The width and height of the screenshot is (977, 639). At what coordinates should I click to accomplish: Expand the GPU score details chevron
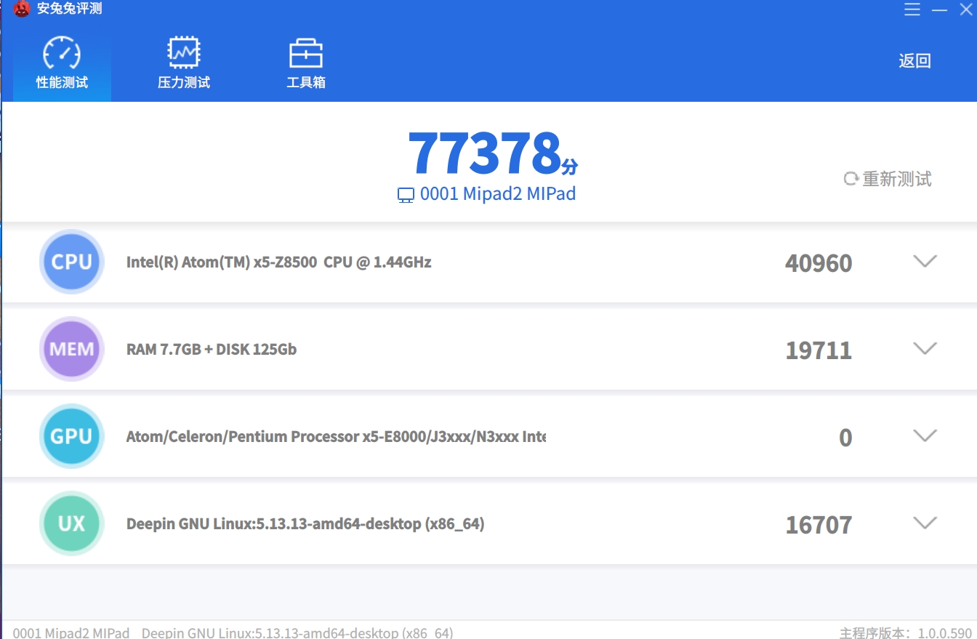point(925,435)
